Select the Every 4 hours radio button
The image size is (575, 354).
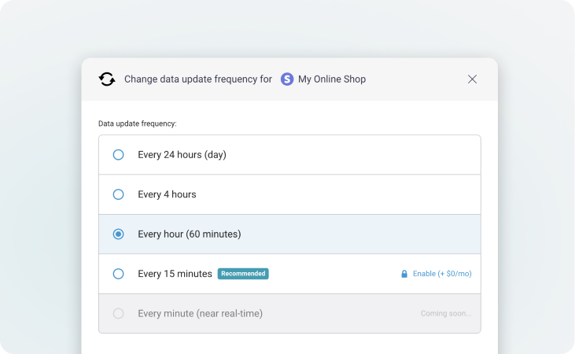point(118,194)
